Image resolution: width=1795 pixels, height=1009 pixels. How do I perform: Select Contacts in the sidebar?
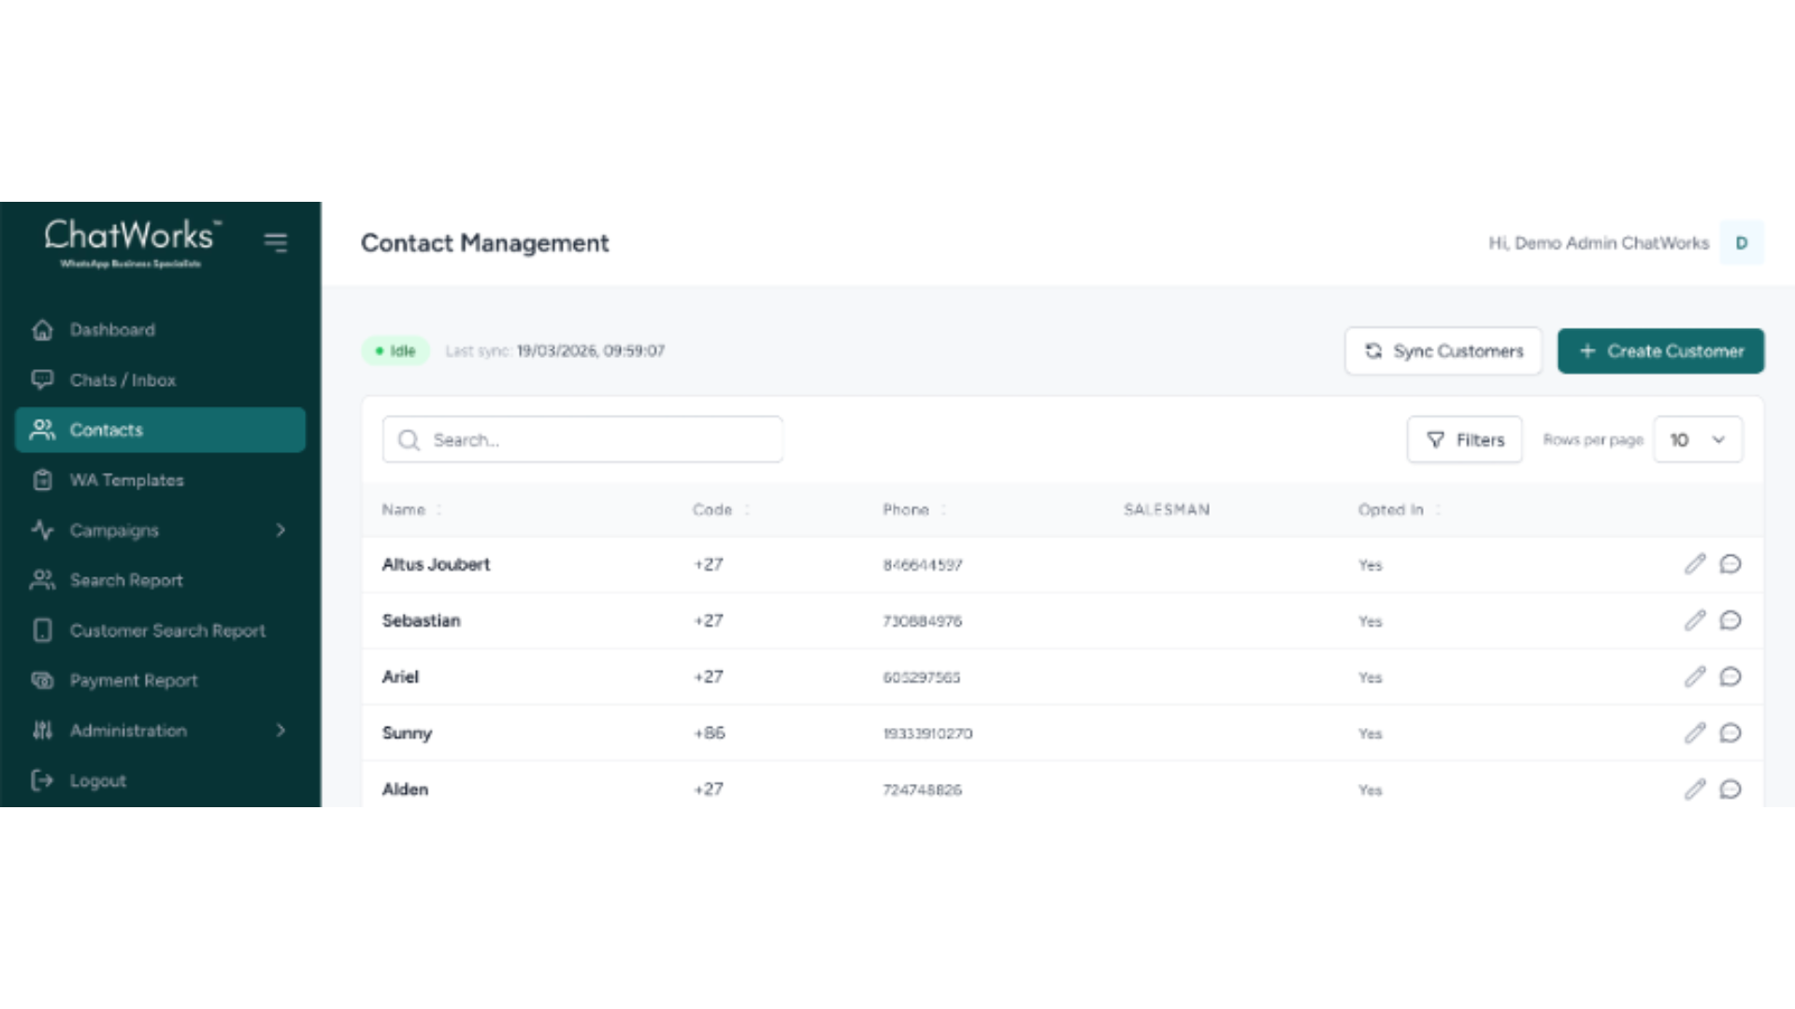tap(161, 430)
